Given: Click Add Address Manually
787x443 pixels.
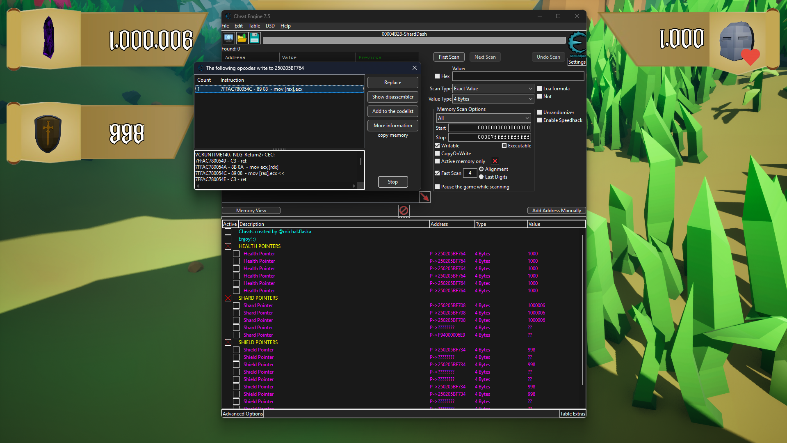Looking at the screenshot, I should (x=557, y=211).
